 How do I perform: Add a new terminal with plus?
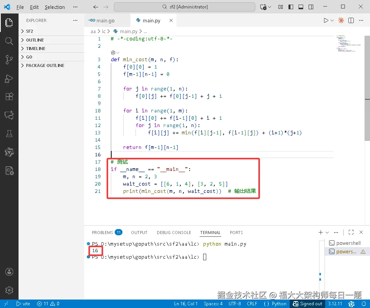click(x=321, y=232)
